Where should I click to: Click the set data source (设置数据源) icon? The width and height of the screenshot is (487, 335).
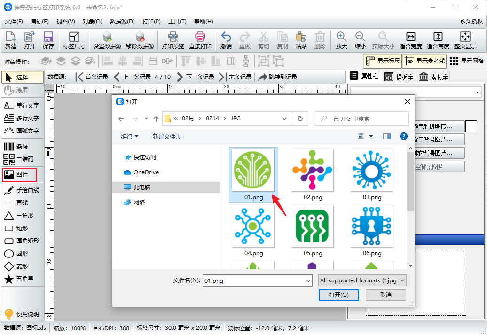pos(107,40)
